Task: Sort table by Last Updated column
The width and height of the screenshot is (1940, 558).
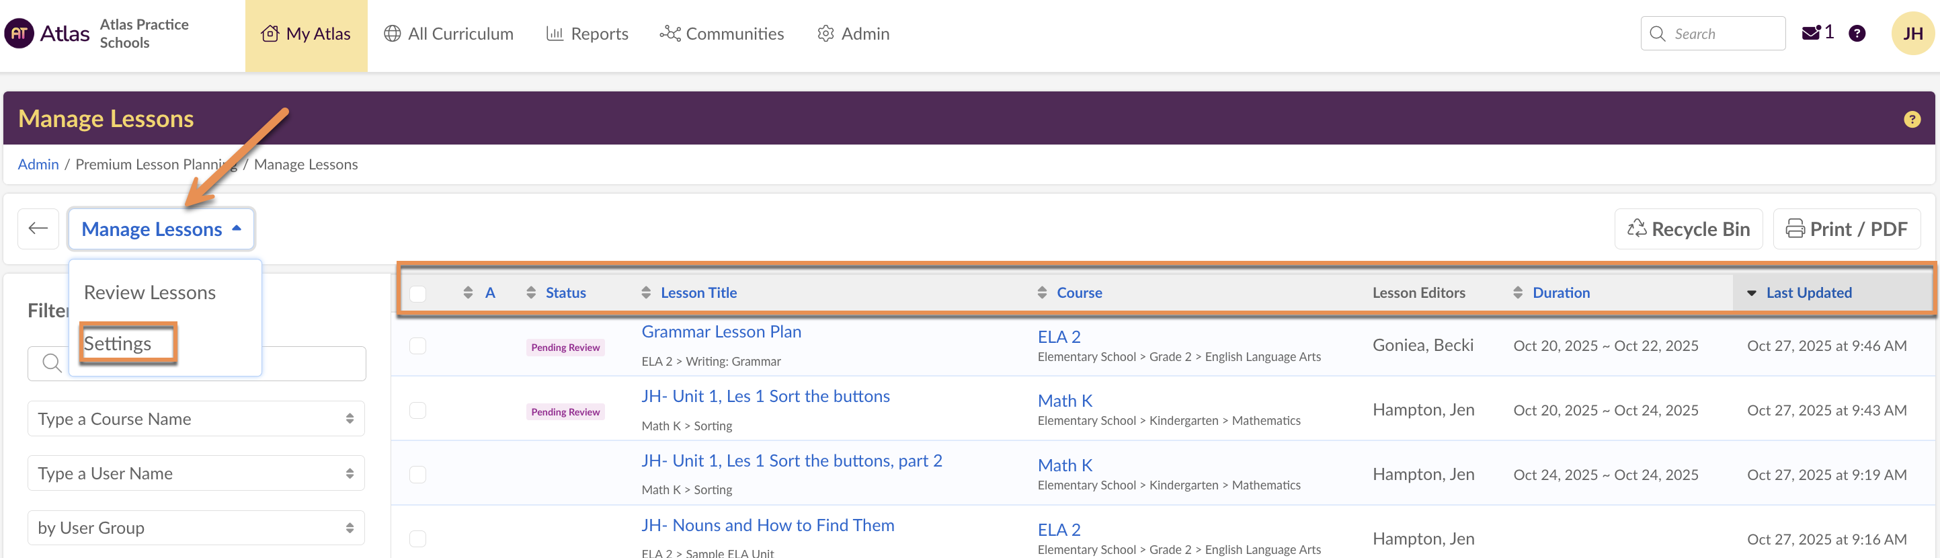Action: pyautogui.click(x=1808, y=293)
